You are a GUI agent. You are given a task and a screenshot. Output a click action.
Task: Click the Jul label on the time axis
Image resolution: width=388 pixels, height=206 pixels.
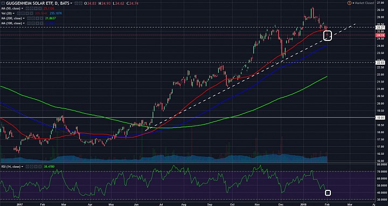[x=161, y=204]
